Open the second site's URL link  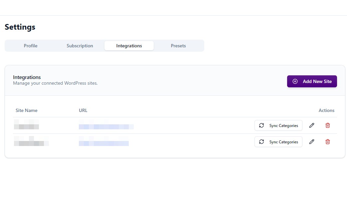[x=104, y=143]
